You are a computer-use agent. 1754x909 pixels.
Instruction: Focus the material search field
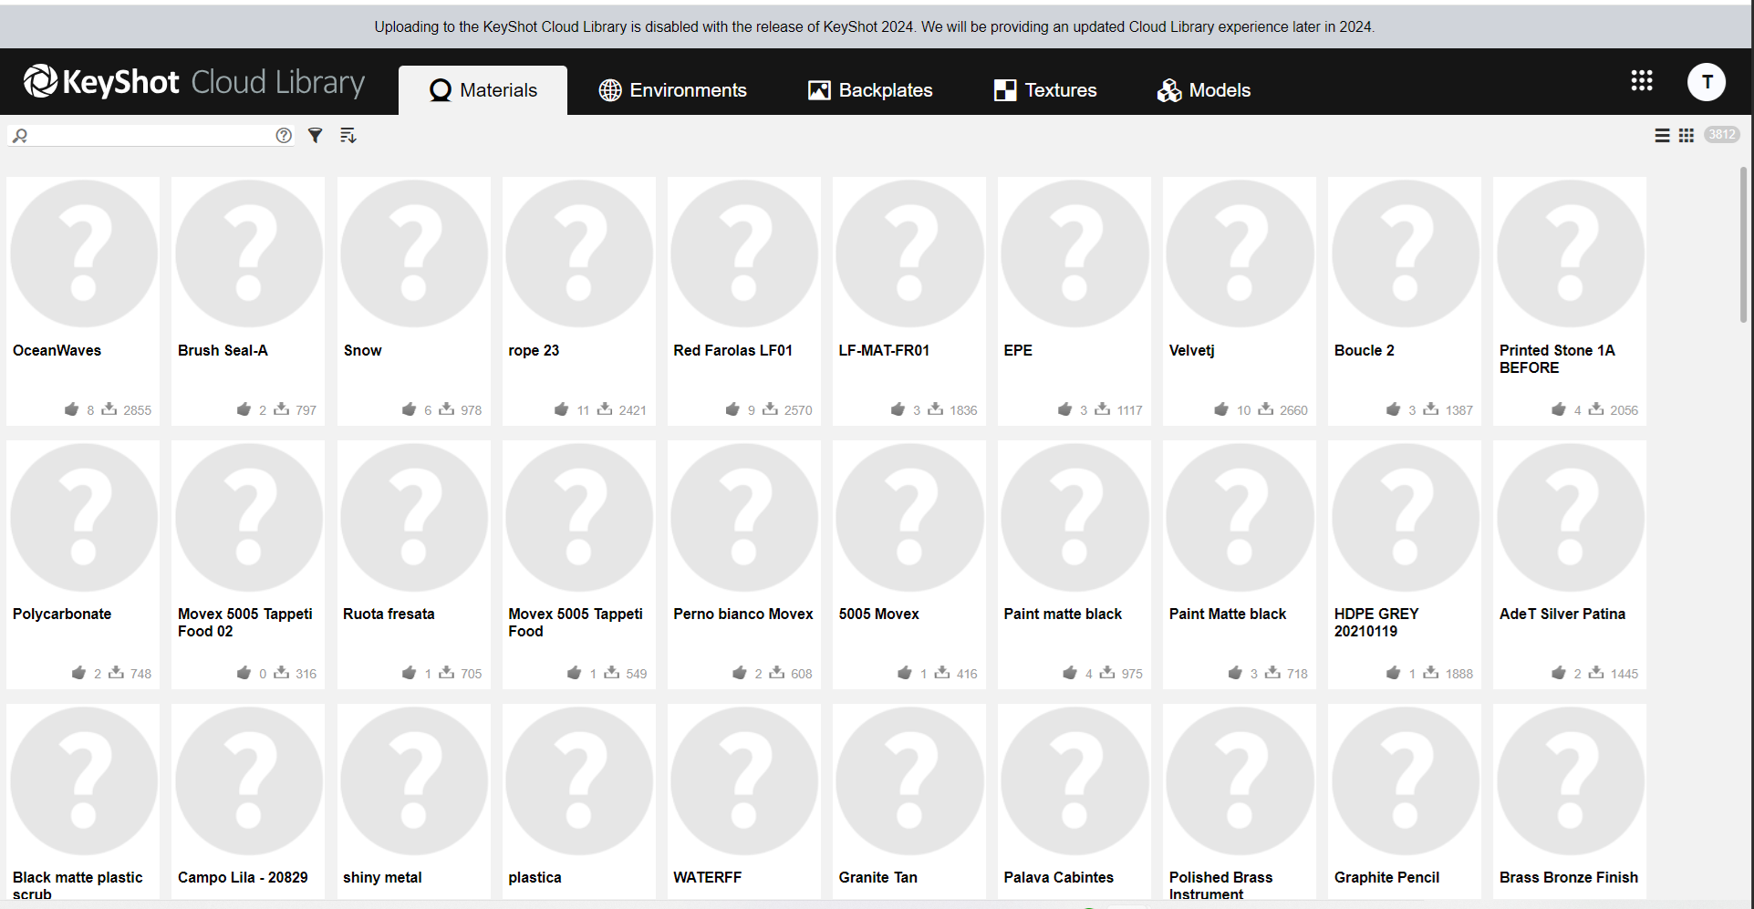pos(151,135)
